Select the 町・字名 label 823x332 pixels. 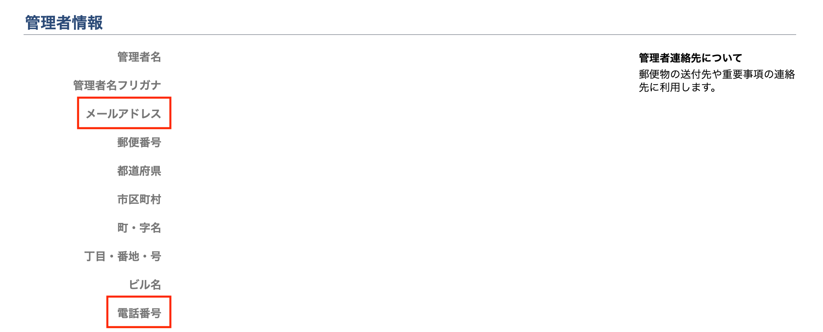[139, 228]
